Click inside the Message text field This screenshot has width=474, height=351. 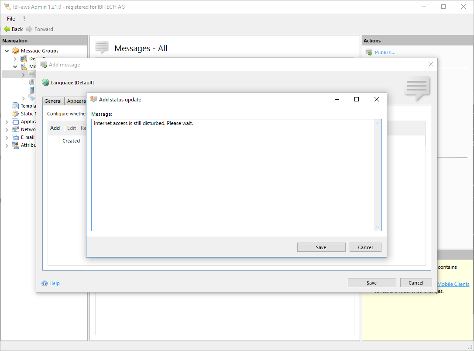232,175
